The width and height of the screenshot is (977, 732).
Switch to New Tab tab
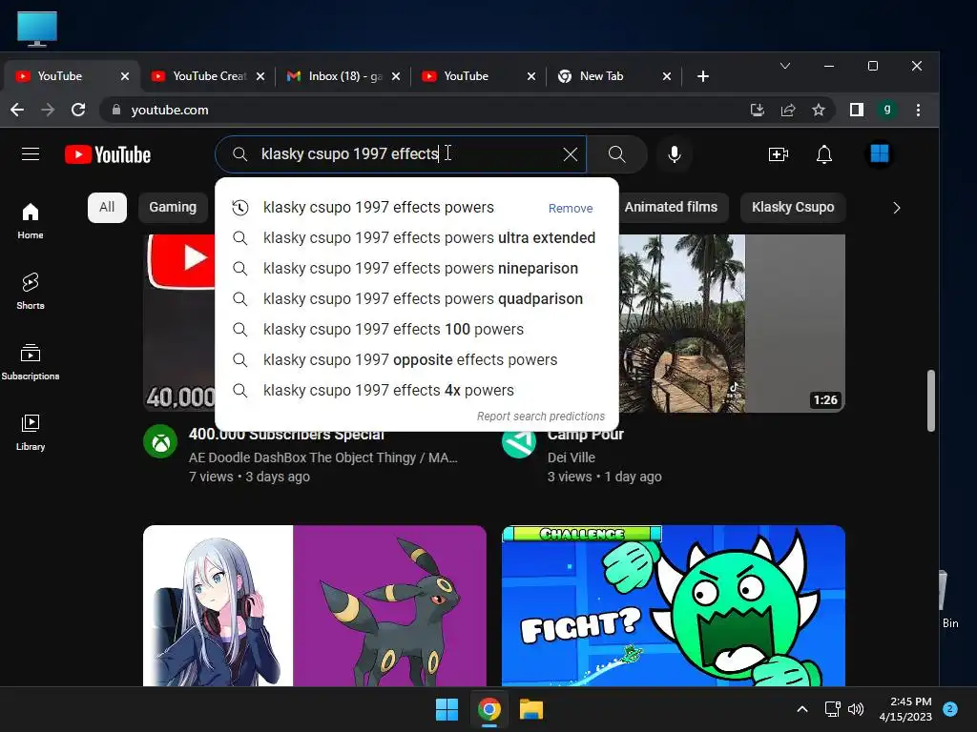614,76
